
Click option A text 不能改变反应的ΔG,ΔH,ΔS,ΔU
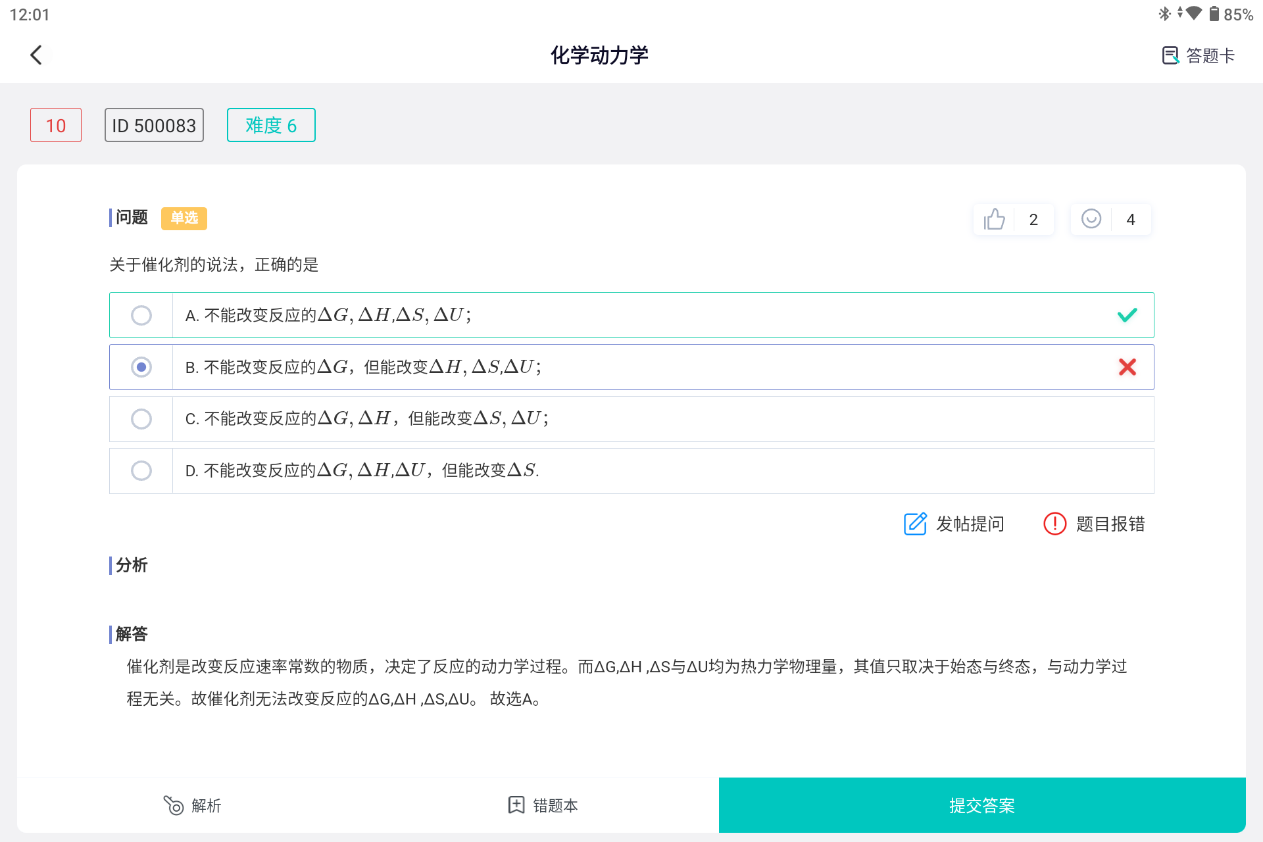(328, 315)
